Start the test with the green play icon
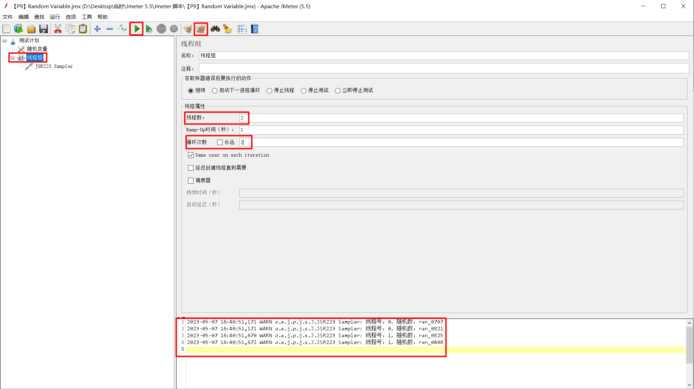 pos(136,29)
